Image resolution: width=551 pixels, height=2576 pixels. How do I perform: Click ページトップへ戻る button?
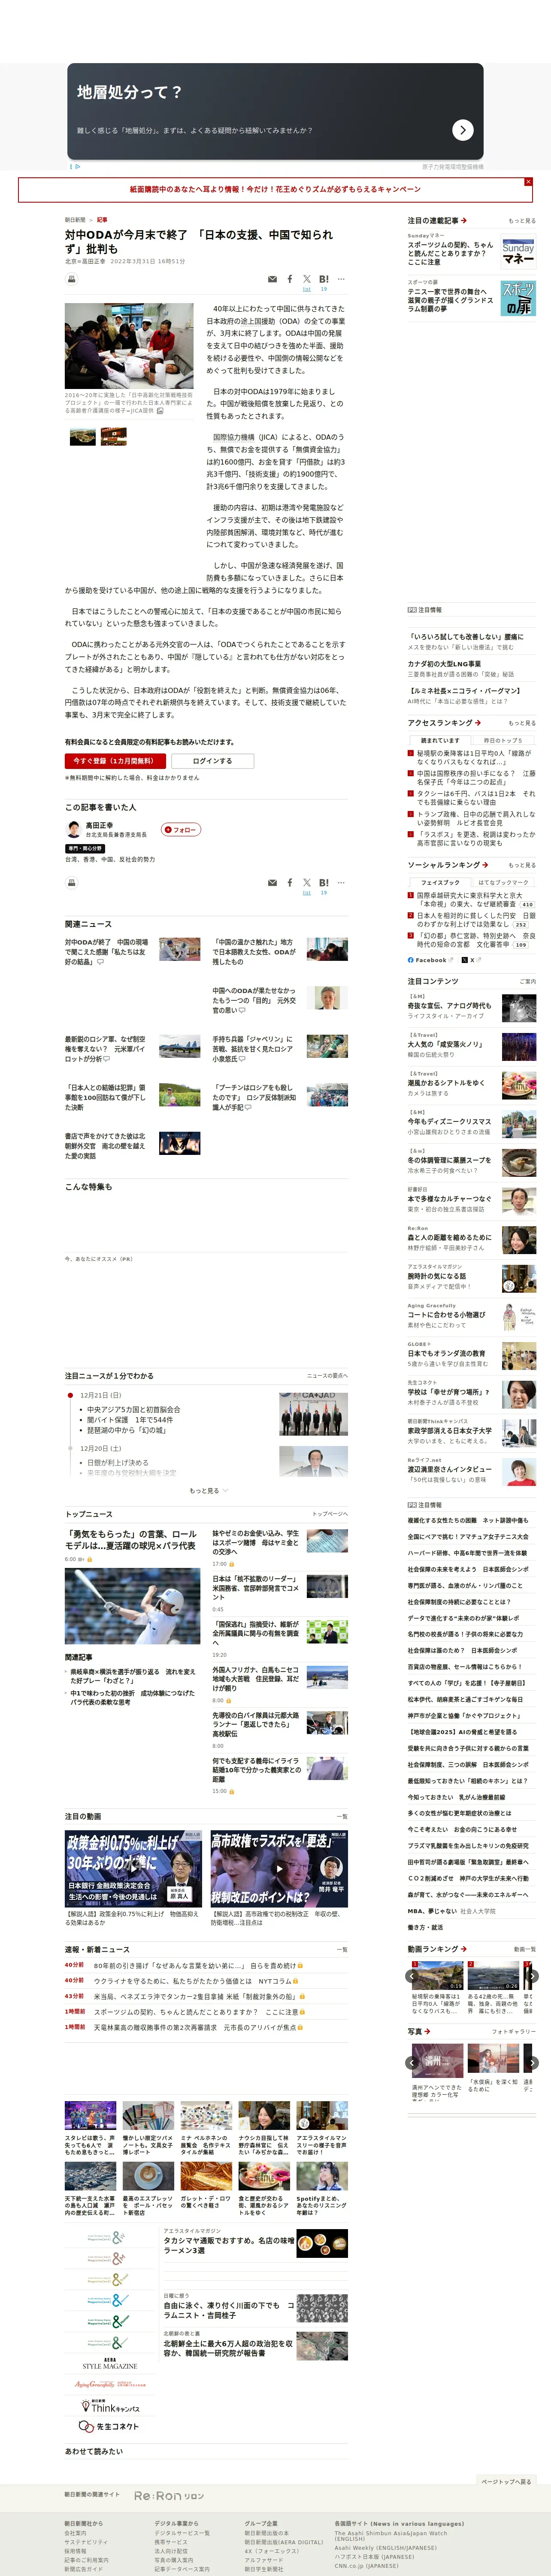pos(506,2482)
